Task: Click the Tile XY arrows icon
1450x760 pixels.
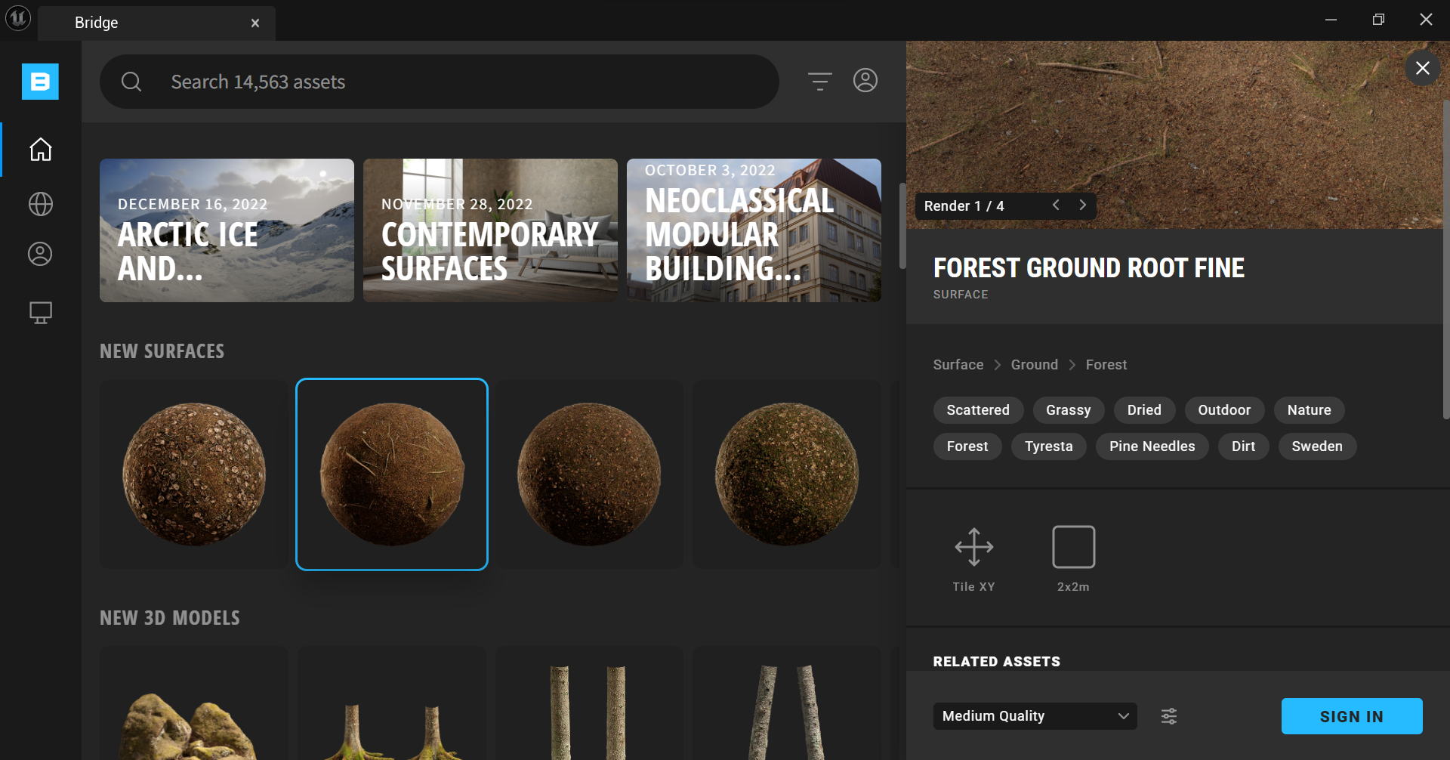Action: [x=974, y=547]
